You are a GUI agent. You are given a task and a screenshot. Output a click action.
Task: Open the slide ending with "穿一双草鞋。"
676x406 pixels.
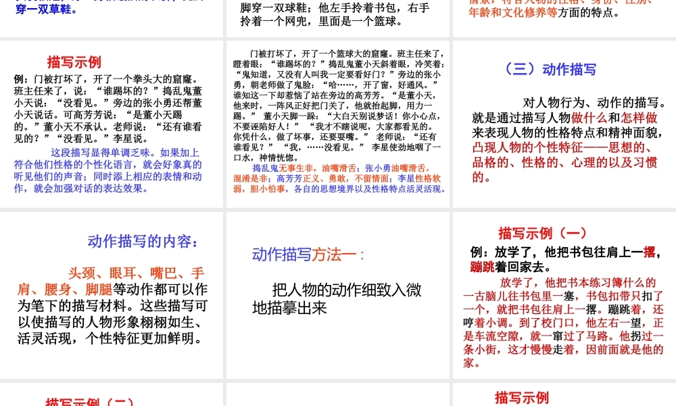[112, 18]
